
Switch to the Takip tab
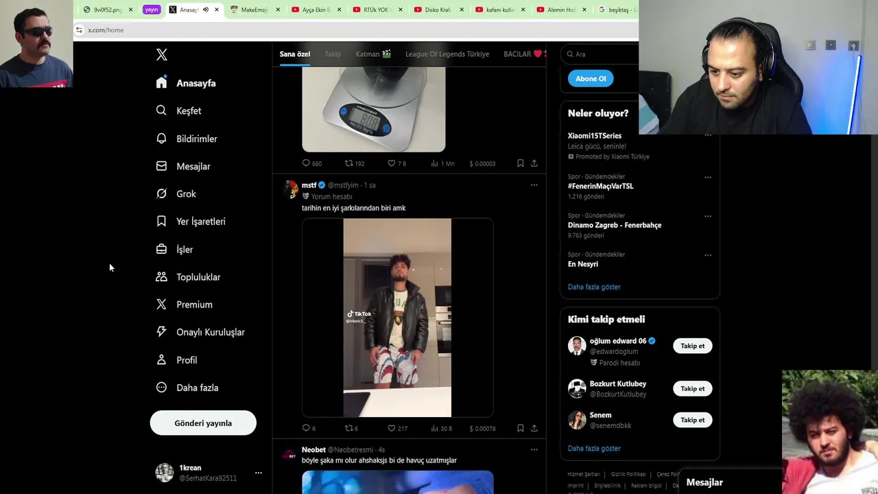click(x=333, y=54)
